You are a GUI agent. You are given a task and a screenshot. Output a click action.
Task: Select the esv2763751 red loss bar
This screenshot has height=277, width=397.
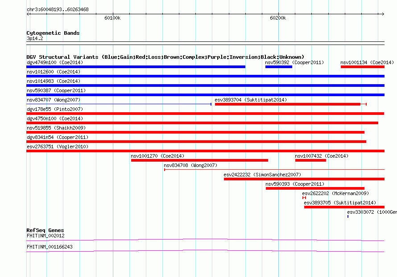coord(206,151)
